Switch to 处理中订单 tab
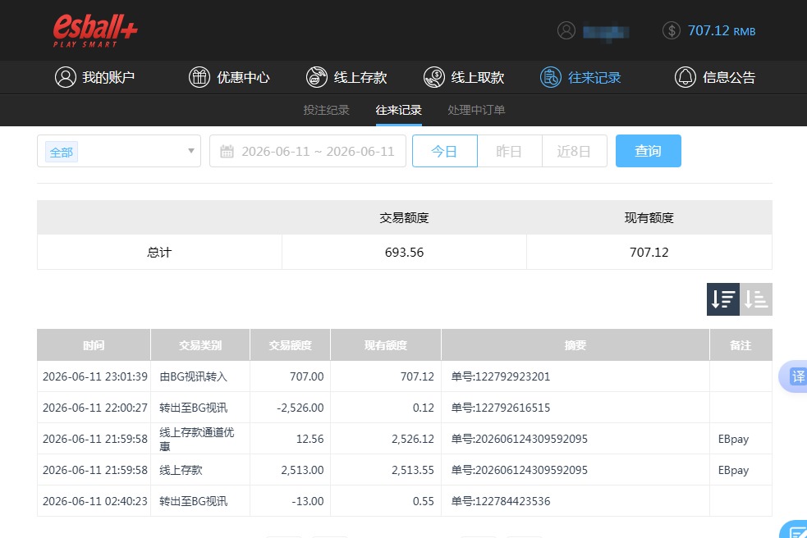Screen dimensions: 807x538 pyautogui.click(x=476, y=110)
